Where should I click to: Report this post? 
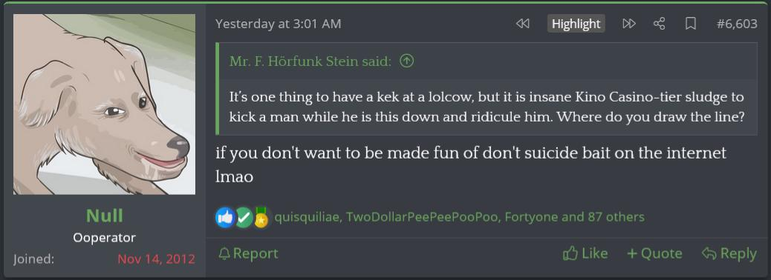248,253
